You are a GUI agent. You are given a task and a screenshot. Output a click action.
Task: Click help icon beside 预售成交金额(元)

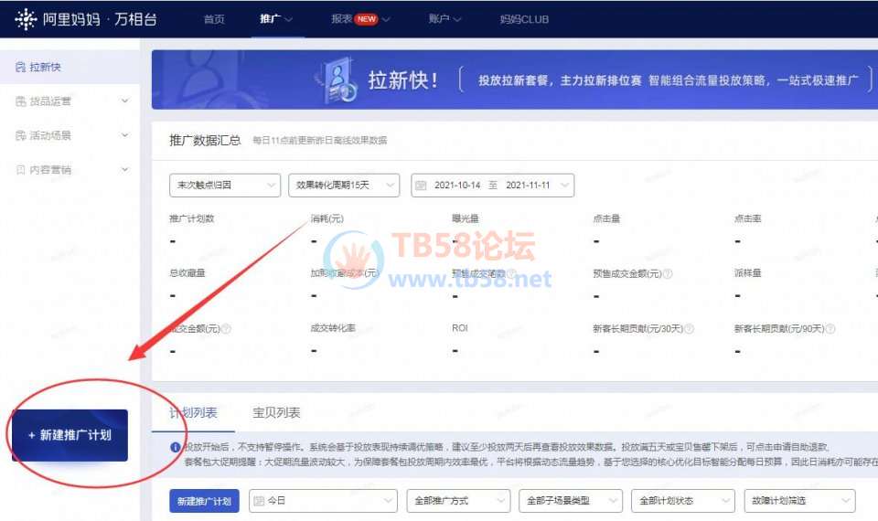click(668, 273)
